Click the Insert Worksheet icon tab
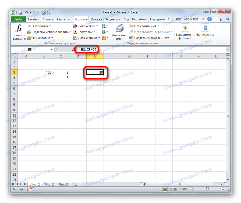Screen dimensions: 241x203 click(x=75, y=184)
